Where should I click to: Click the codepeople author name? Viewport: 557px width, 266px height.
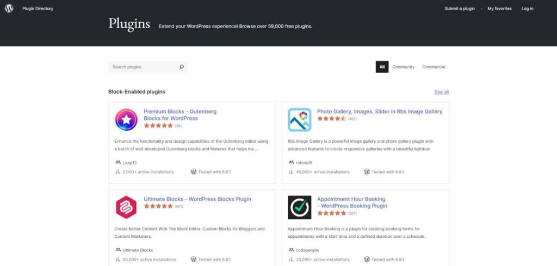coord(307,250)
